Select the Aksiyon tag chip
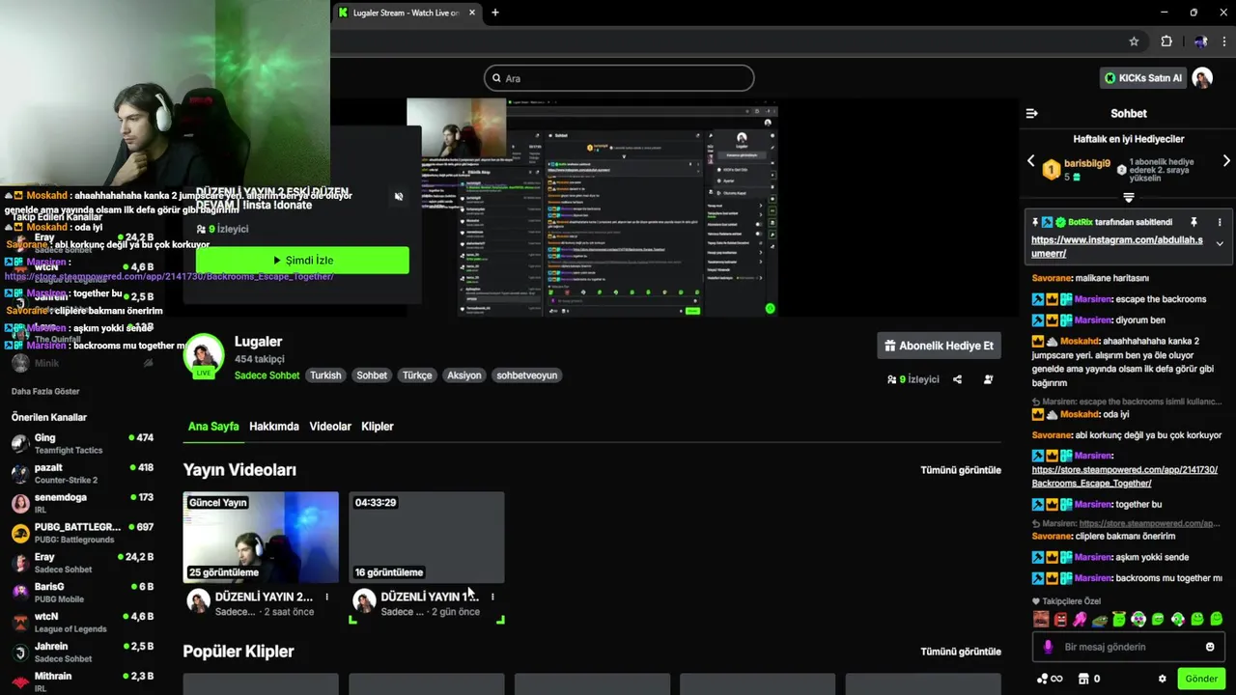 463,375
